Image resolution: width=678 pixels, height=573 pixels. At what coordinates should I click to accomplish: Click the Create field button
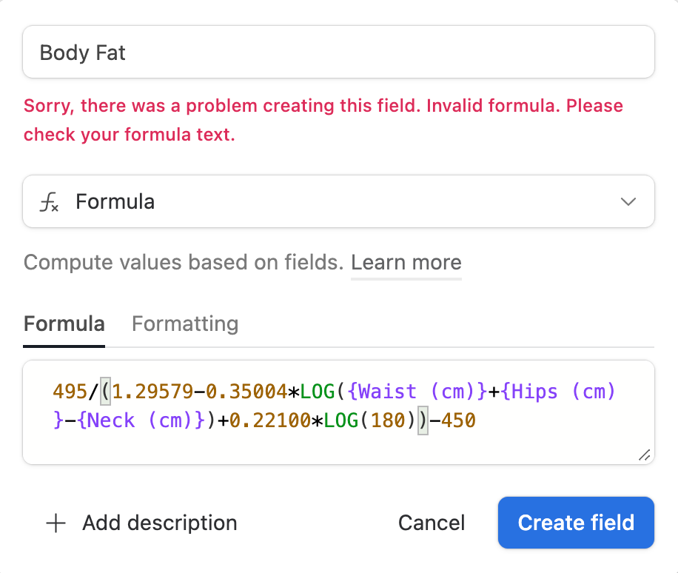tap(576, 523)
